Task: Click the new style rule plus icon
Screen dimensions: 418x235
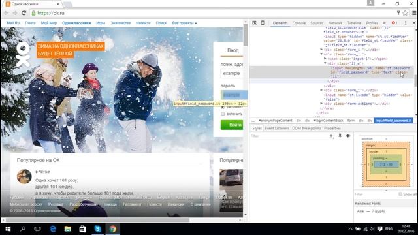Action: pos(332,136)
